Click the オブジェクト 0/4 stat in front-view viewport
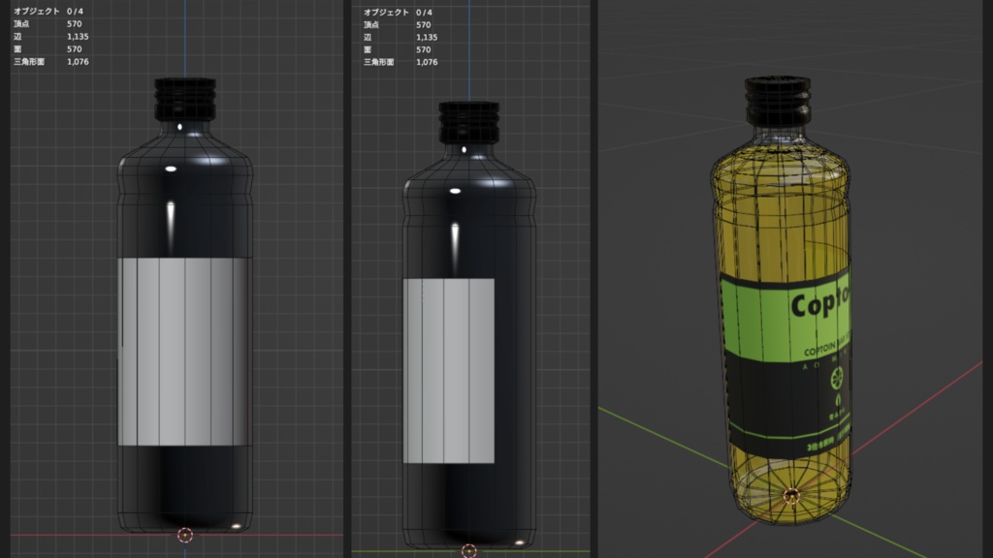The width and height of the screenshot is (993, 558). [x=48, y=12]
